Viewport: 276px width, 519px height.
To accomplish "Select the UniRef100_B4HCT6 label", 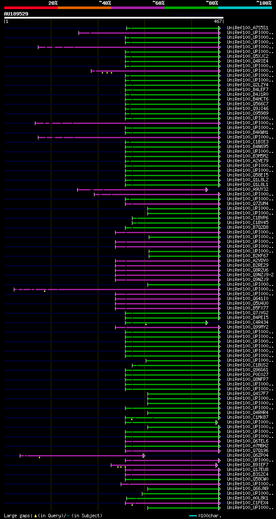I will pyautogui.click(x=248, y=99).
